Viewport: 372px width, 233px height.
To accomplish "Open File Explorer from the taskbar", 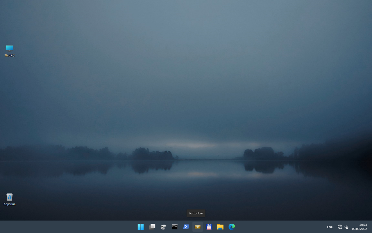I will (220, 227).
